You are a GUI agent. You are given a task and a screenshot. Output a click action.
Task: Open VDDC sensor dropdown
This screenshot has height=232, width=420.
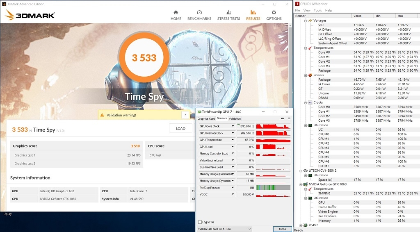click(x=233, y=194)
